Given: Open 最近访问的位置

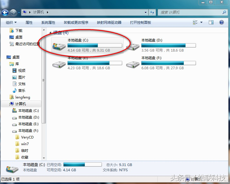Looking at the screenshot, I should [x=25, y=44].
